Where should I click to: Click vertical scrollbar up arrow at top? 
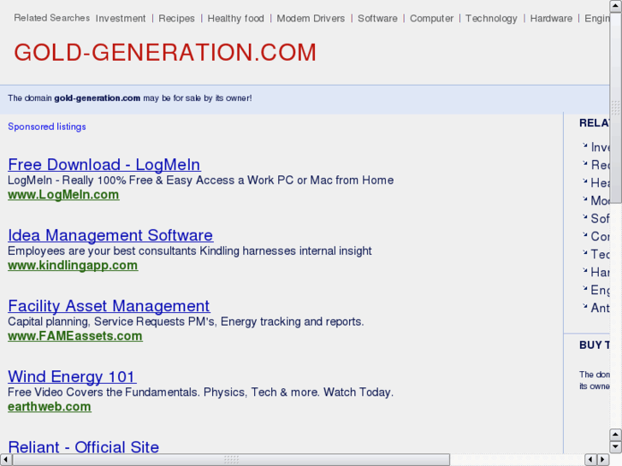[616, 6]
